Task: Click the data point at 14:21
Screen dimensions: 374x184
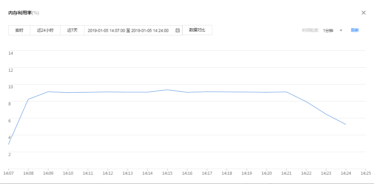Action: click(x=286, y=92)
